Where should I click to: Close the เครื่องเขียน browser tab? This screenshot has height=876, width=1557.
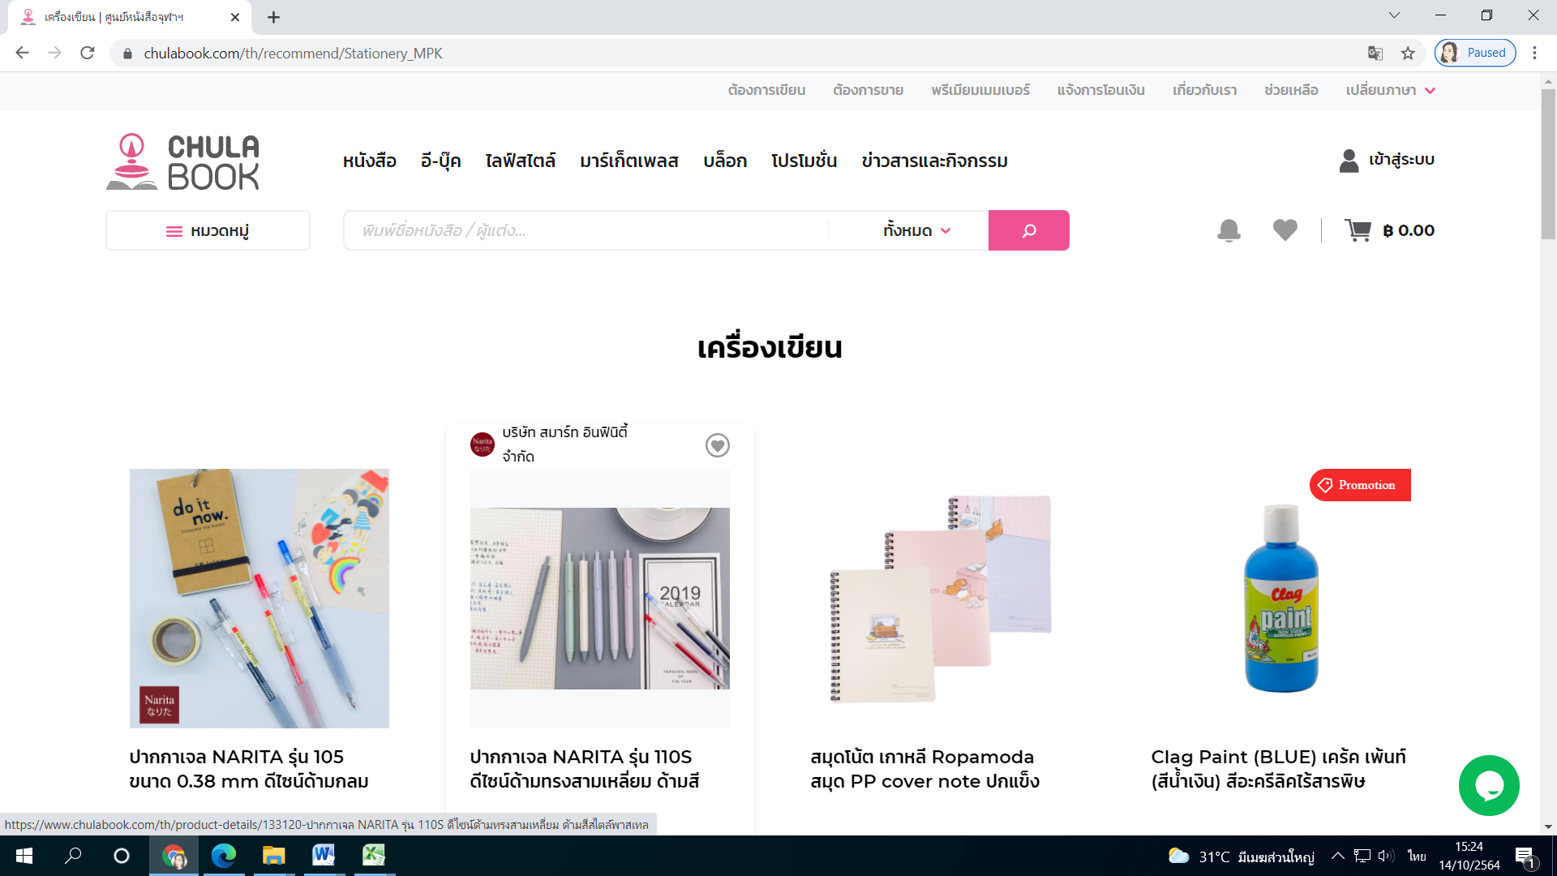coord(235,17)
